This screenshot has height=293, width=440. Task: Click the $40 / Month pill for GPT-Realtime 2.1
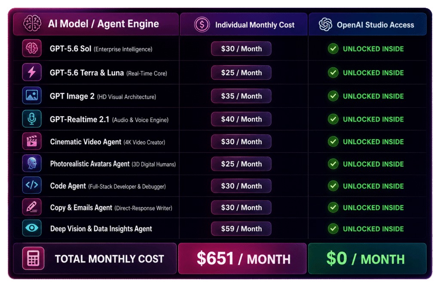[241, 119]
